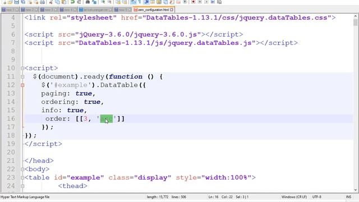Open the Document List icon
This screenshot has width=359, height=202.
(x=165, y=2)
